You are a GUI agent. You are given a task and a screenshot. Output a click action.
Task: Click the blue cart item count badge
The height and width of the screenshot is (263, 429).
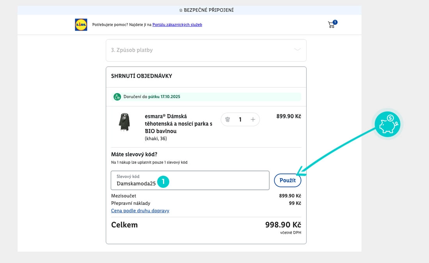(x=335, y=22)
